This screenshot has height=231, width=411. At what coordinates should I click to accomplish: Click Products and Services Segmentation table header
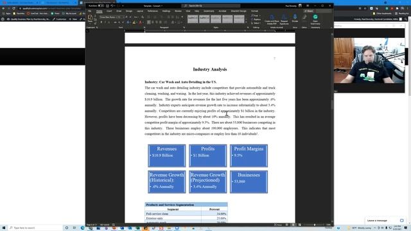click(186, 205)
